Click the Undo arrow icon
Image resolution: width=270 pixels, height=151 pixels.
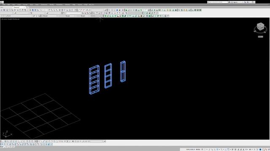point(41,10)
